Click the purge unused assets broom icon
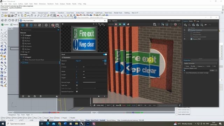This screenshot has height=126, width=224. click(57, 96)
